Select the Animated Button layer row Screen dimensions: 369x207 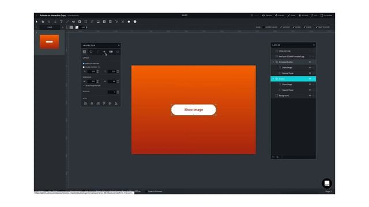(293, 62)
